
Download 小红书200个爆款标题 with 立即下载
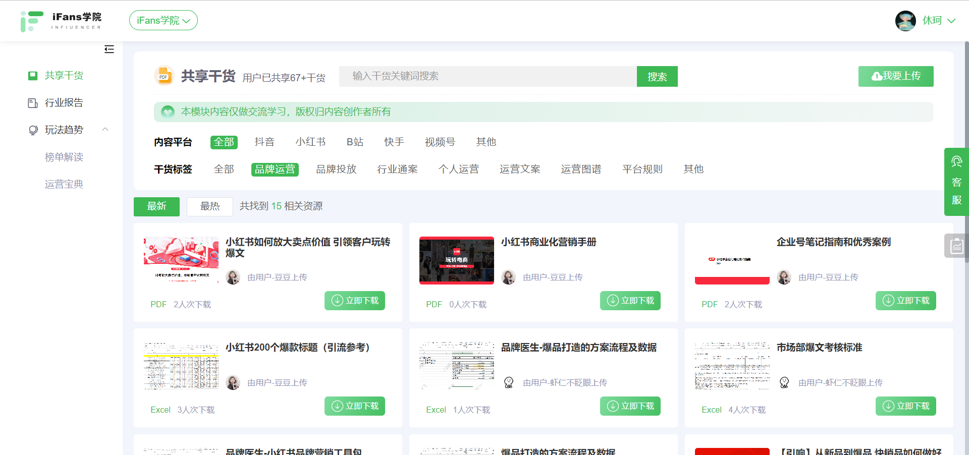[355, 406]
